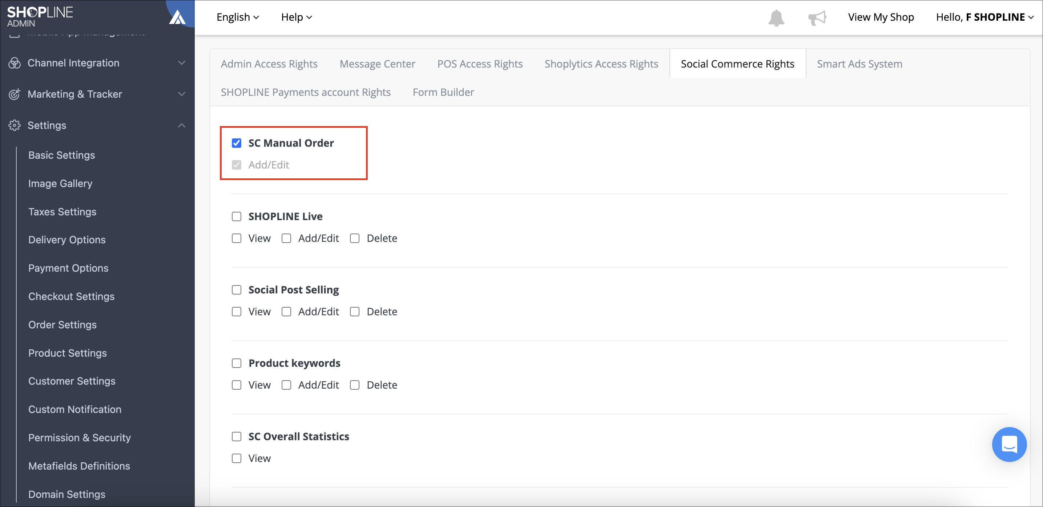Open the Hello, F SHOPLINE account dropdown

tap(985, 17)
